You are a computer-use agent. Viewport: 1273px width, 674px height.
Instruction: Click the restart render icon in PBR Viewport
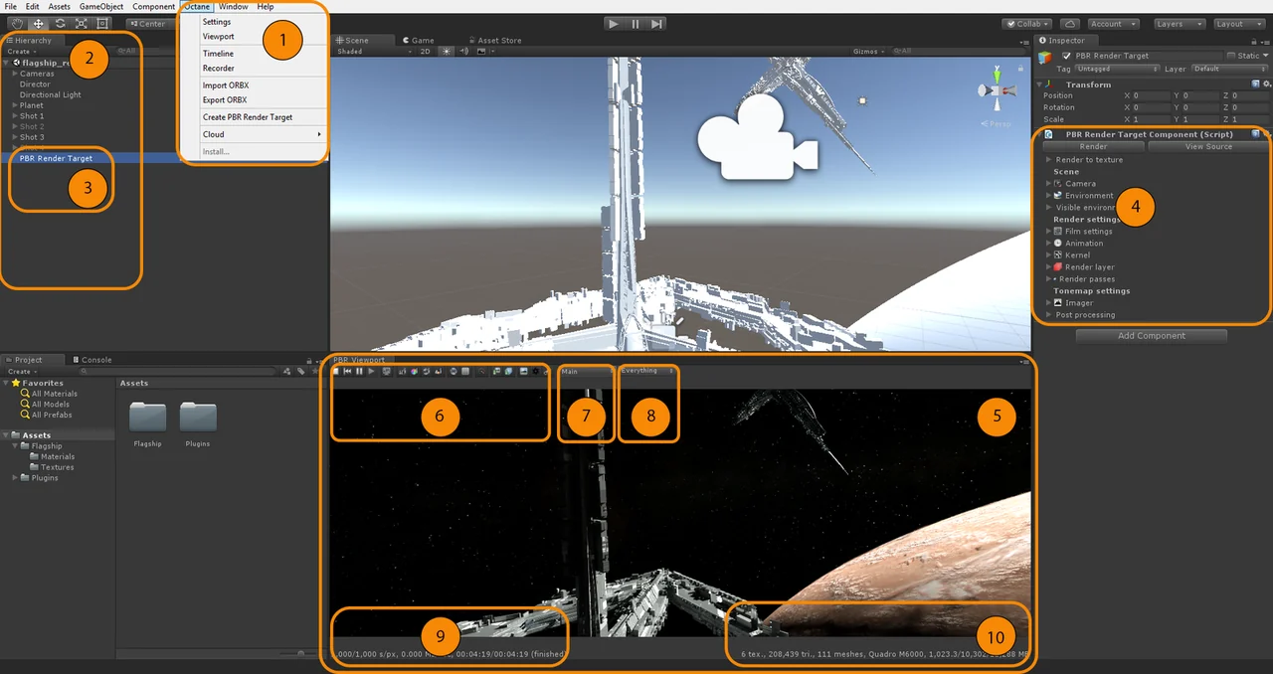pyautogui.click(x=348, y=372)
